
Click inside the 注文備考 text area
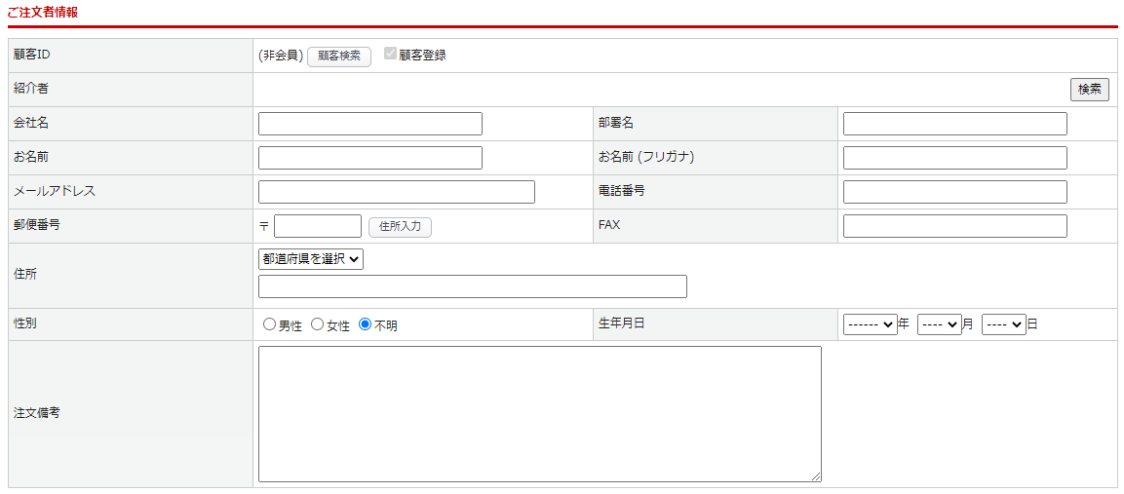pyautogui.click(x=539, y=413)
